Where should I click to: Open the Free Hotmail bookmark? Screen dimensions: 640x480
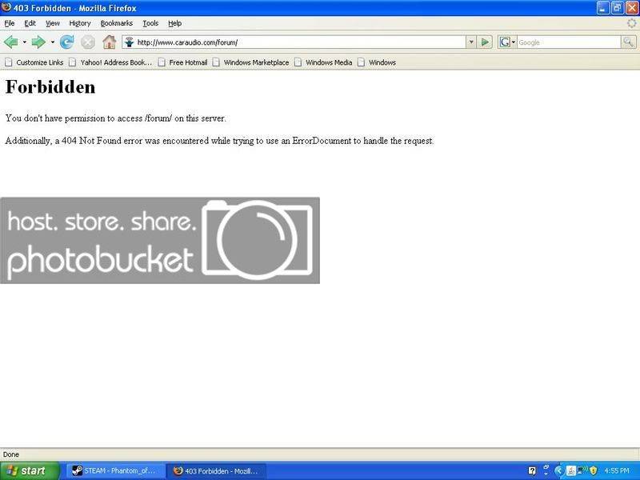(183, 62)
